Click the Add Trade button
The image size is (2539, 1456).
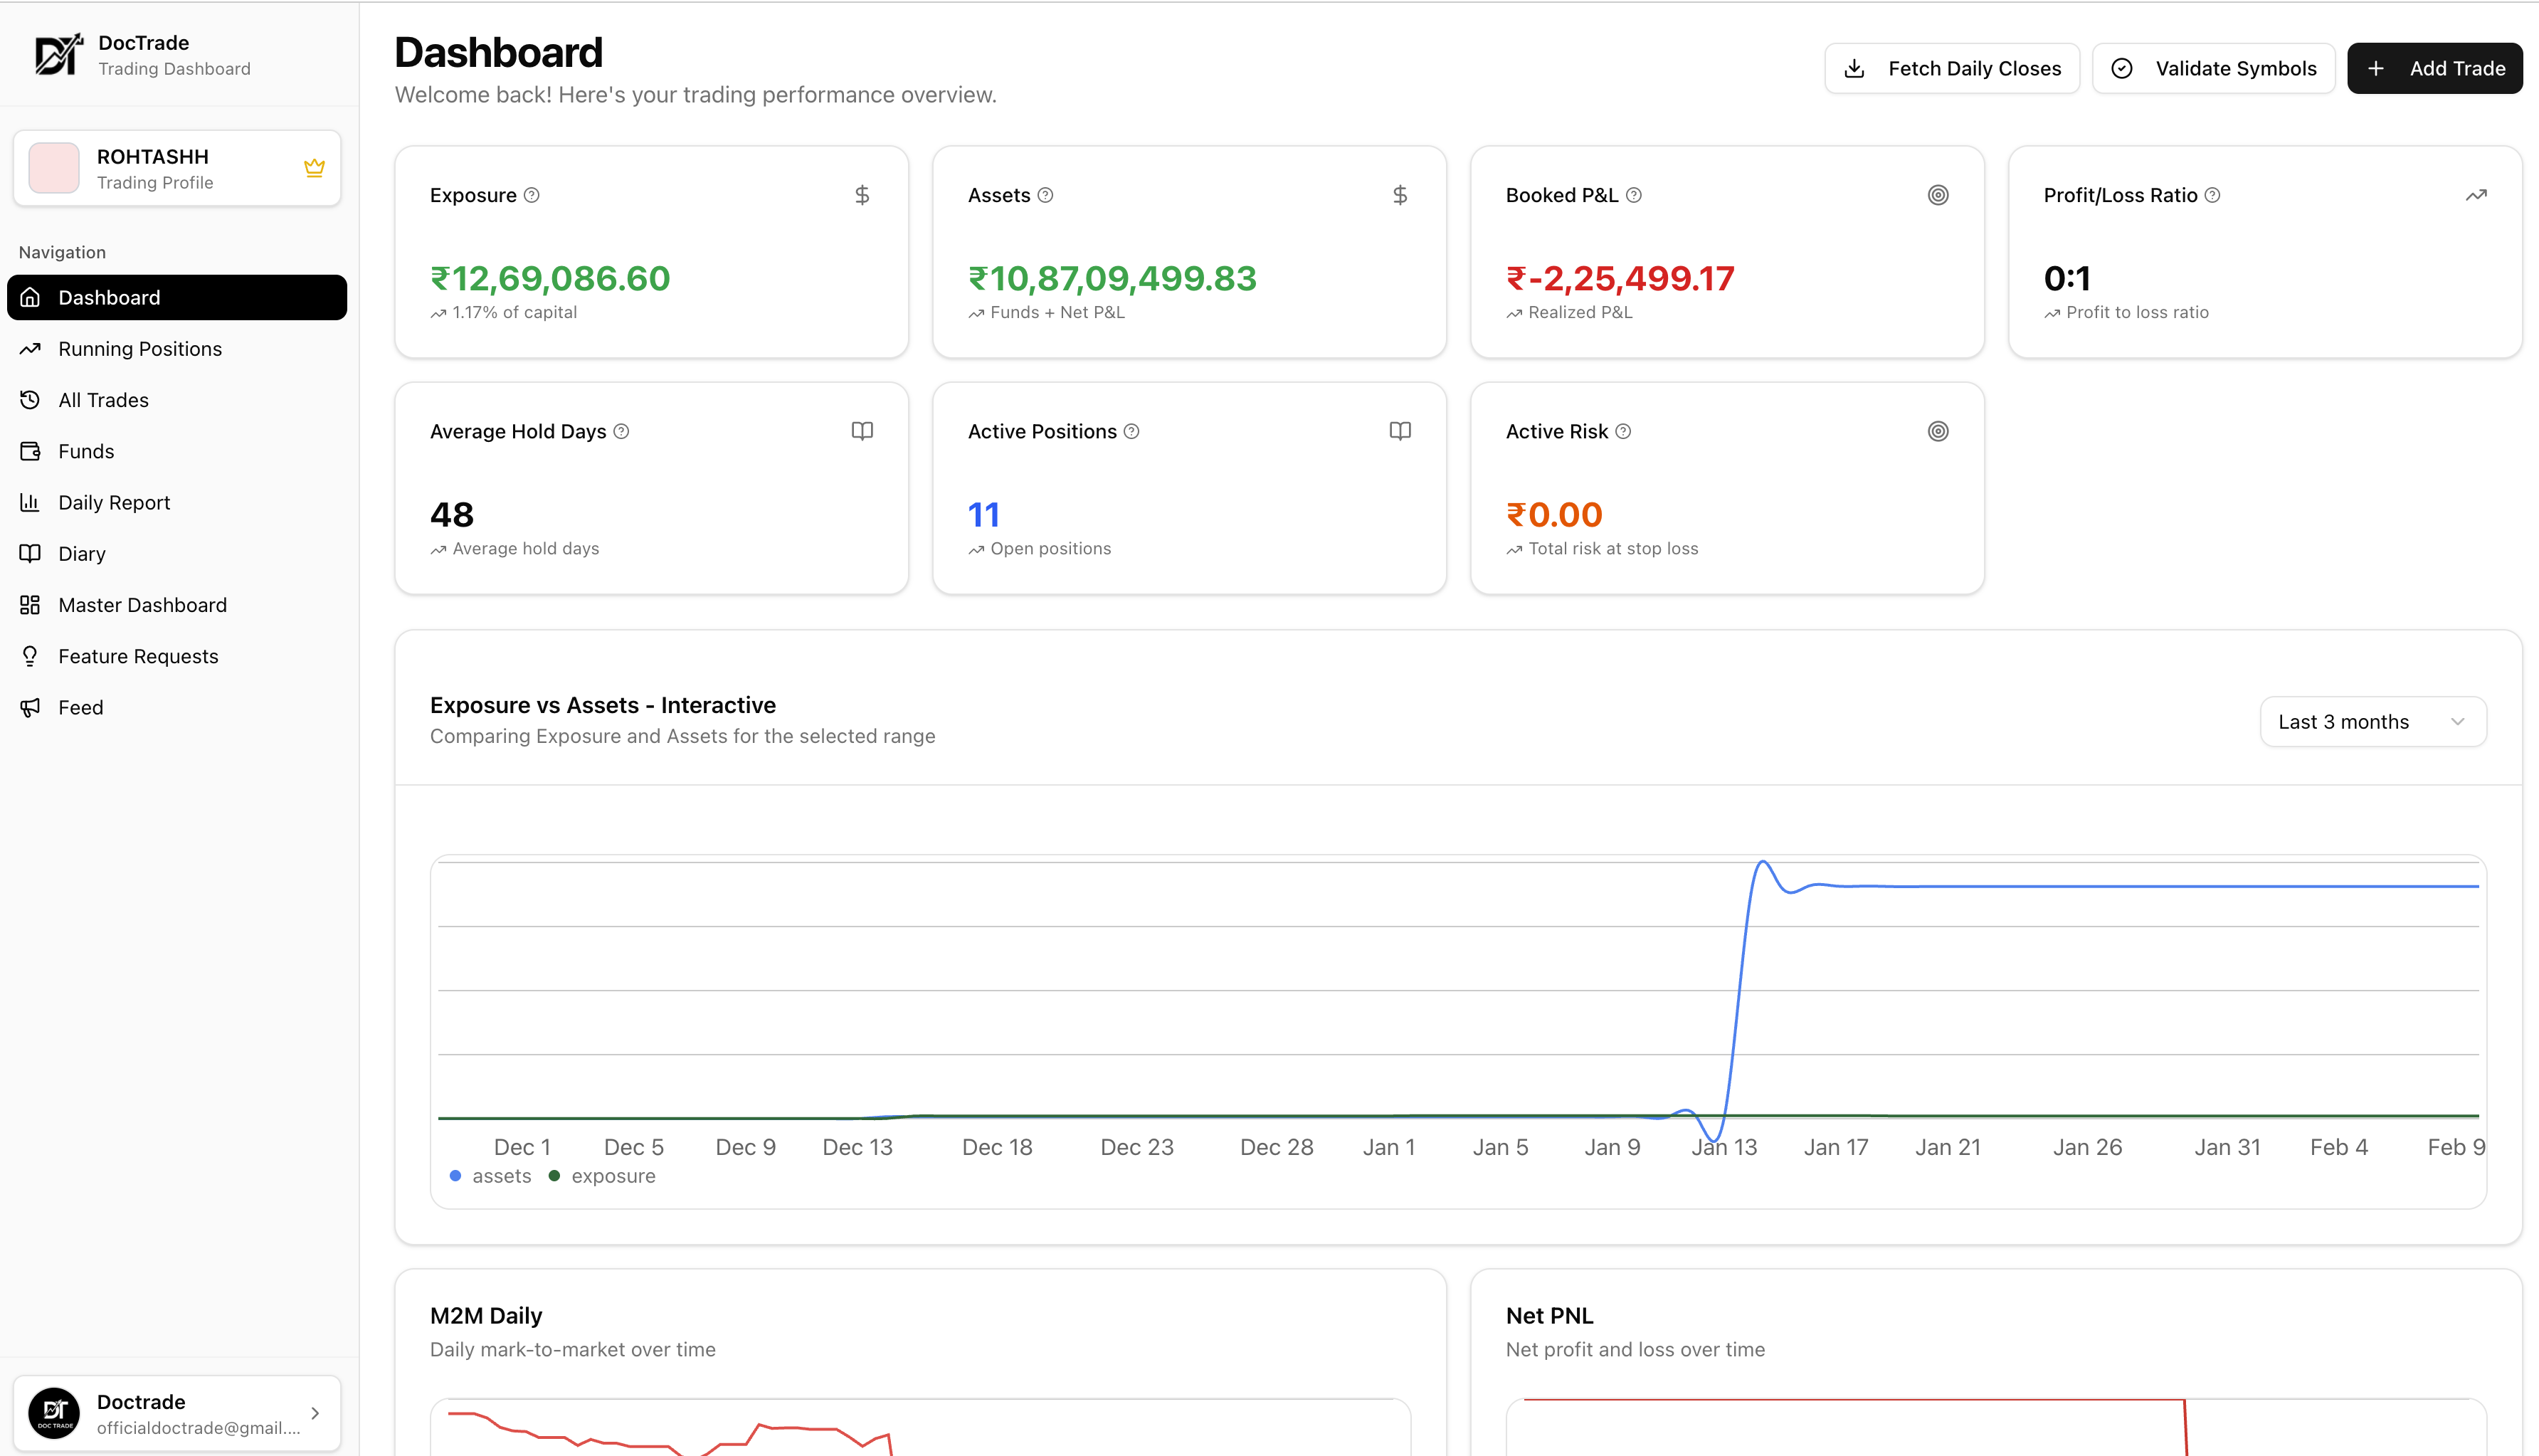pyautogui.click(x=2434, y=68)
